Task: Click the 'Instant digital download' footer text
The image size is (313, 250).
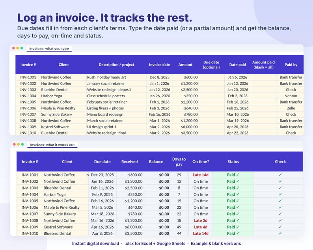Action: 95,243
